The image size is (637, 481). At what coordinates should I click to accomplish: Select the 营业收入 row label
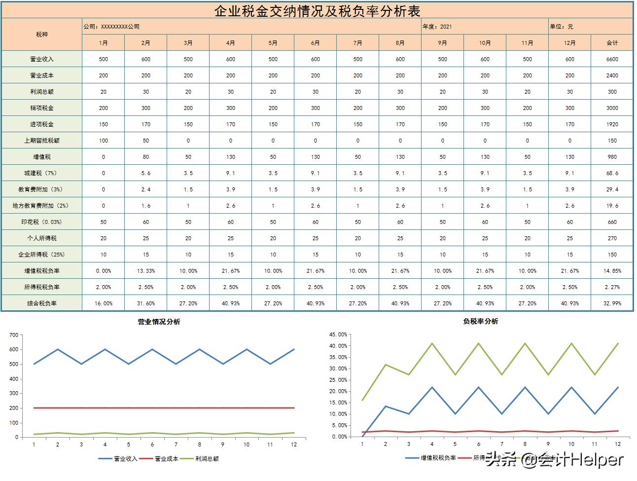point(41,59)
